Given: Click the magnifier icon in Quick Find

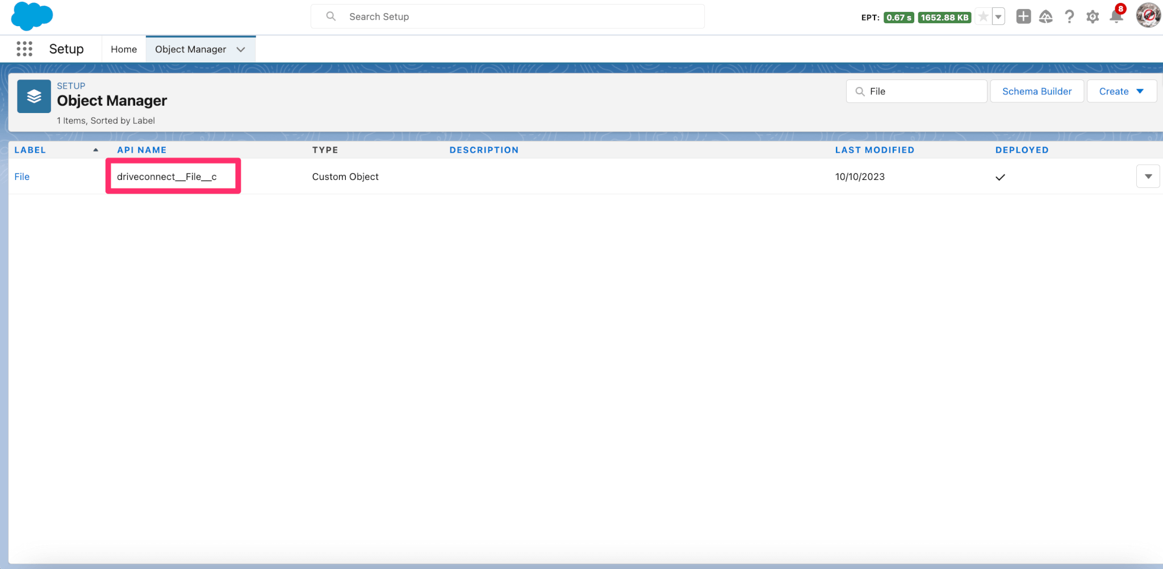Looking at the screenshot, I should point(860,91).
